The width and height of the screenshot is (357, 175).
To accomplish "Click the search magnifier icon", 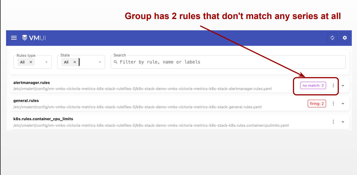I will (x=116, y=62).
